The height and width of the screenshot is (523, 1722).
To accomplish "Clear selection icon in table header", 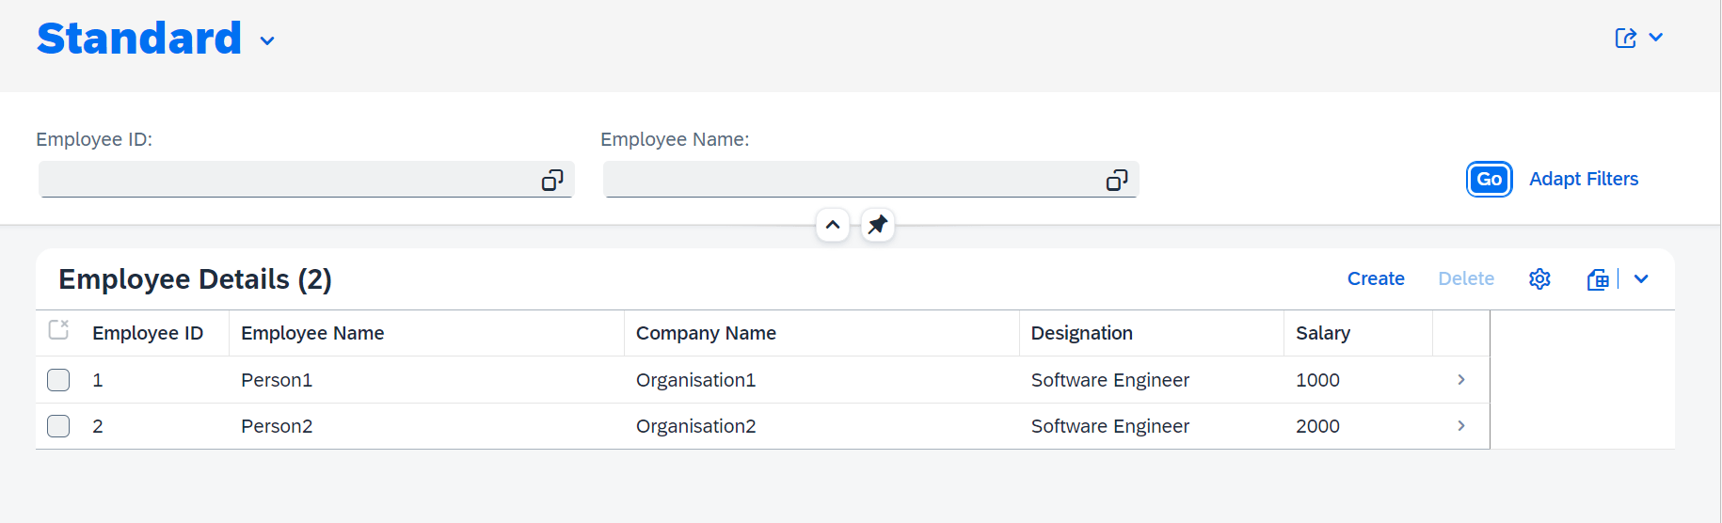I will 58,330.
